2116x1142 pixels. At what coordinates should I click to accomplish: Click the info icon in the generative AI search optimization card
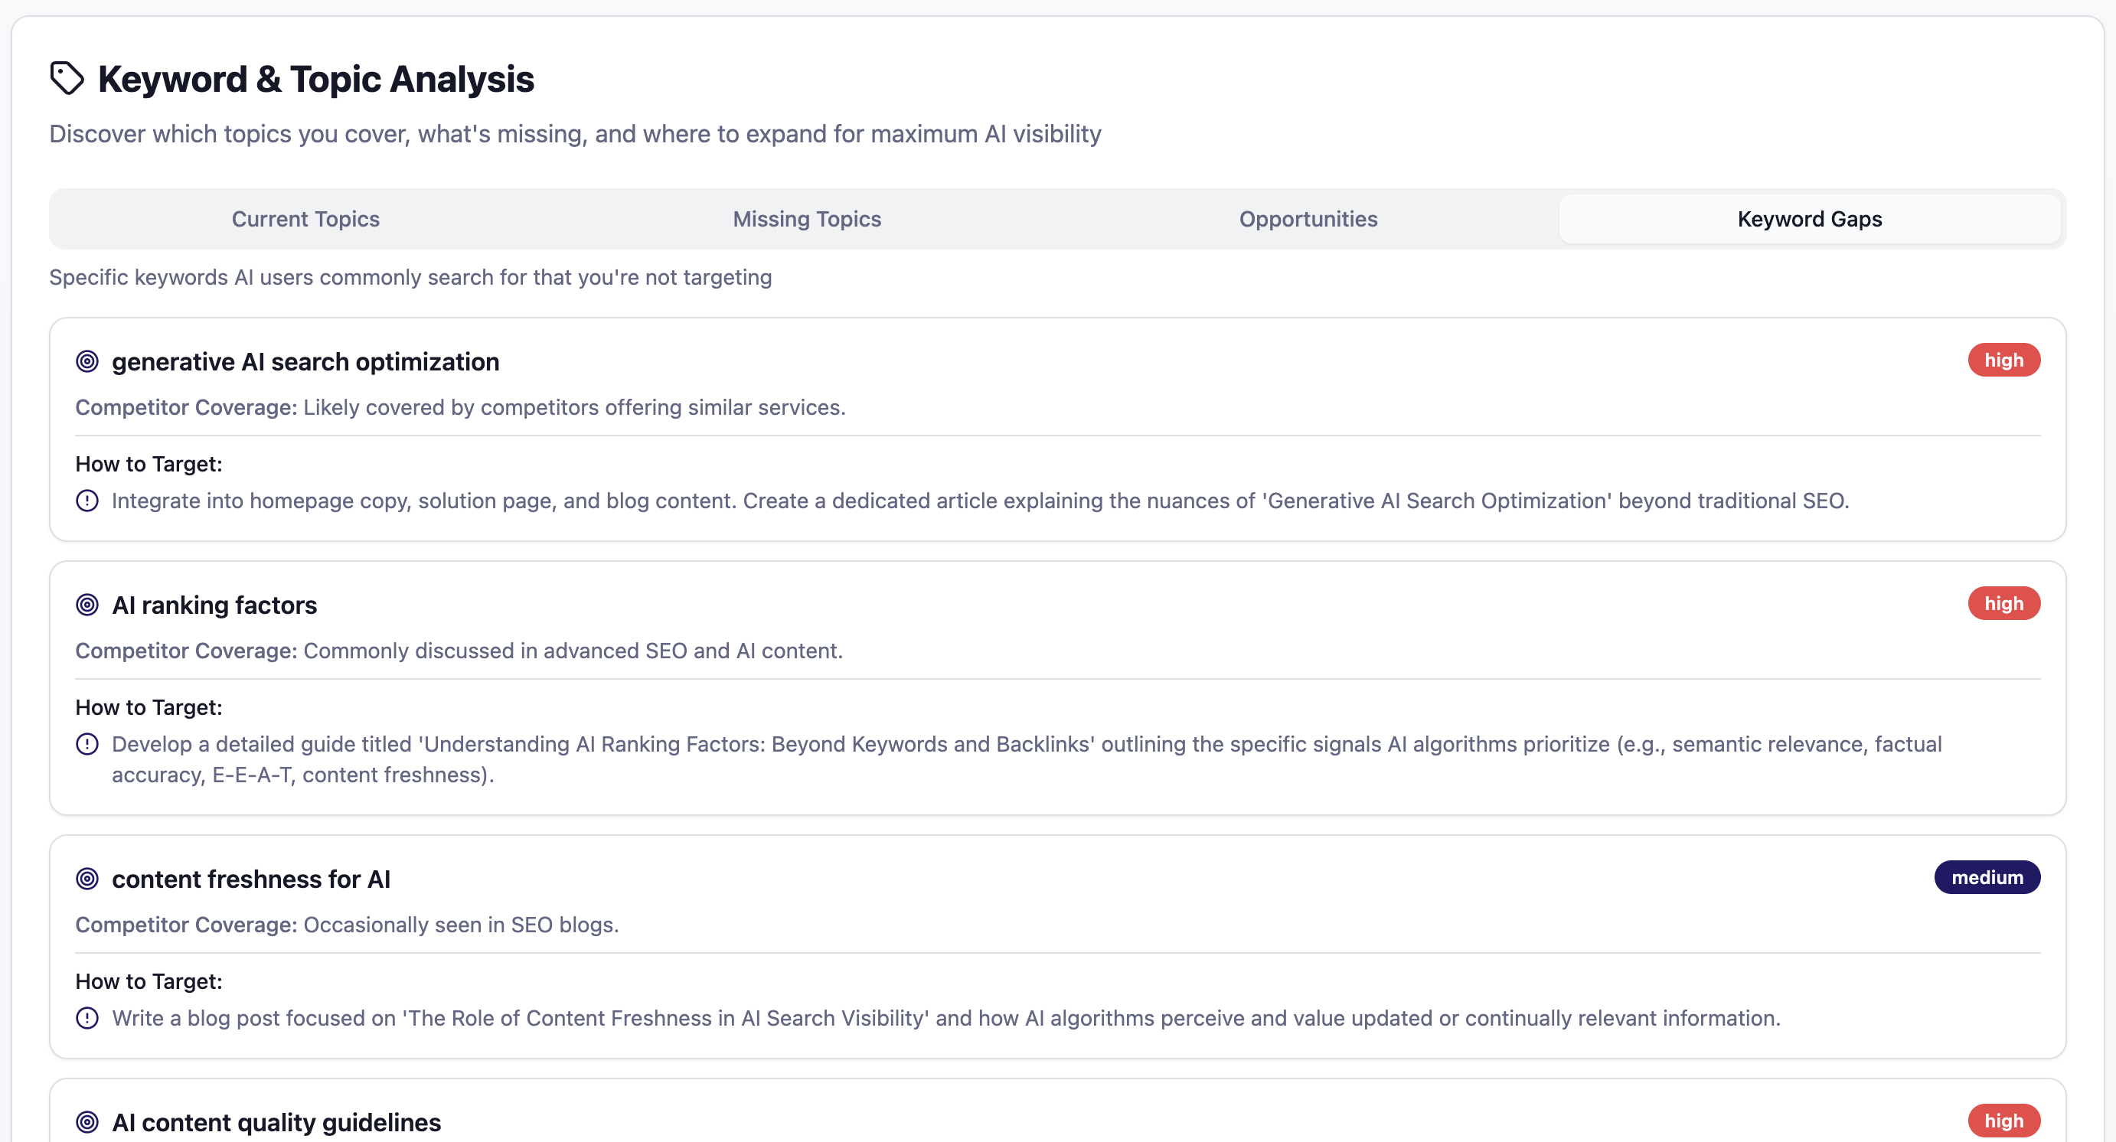[x=88, y=501]
